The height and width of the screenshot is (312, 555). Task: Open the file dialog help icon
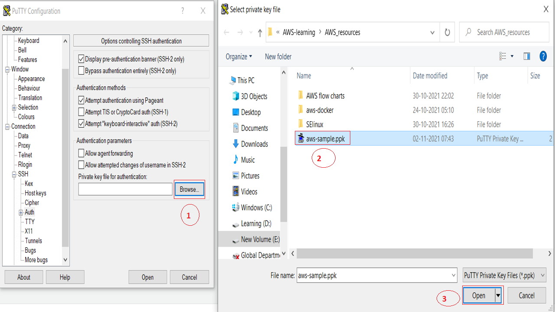coord(543,56)
